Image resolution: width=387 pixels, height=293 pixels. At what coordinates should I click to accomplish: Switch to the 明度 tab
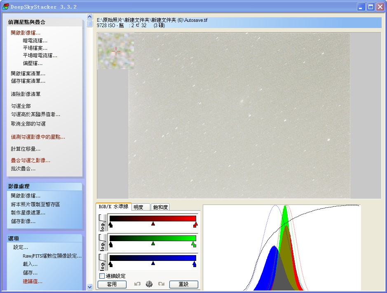(141, 207)
